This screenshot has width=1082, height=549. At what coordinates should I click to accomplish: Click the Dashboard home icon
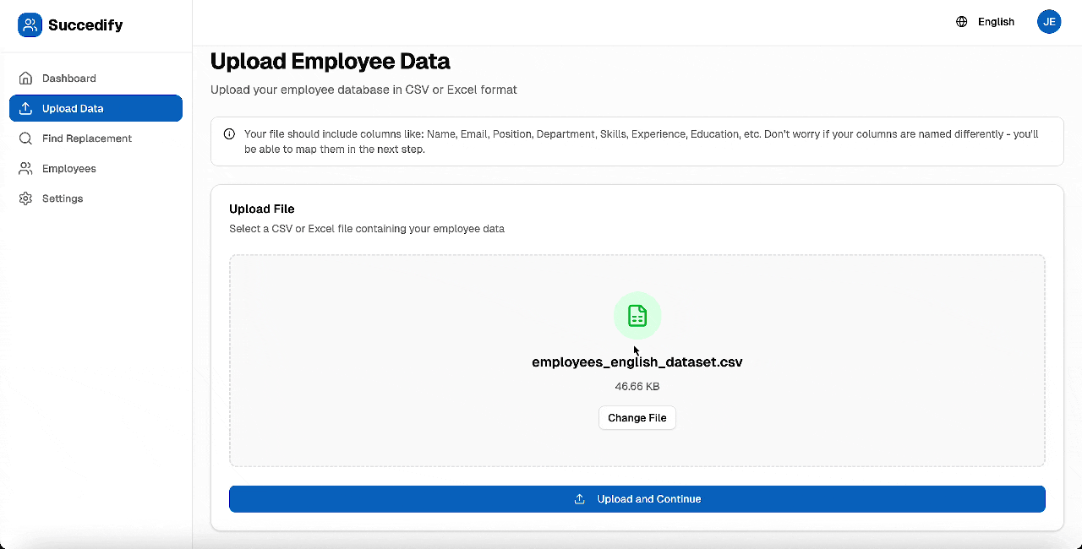[x=25, y=79]
